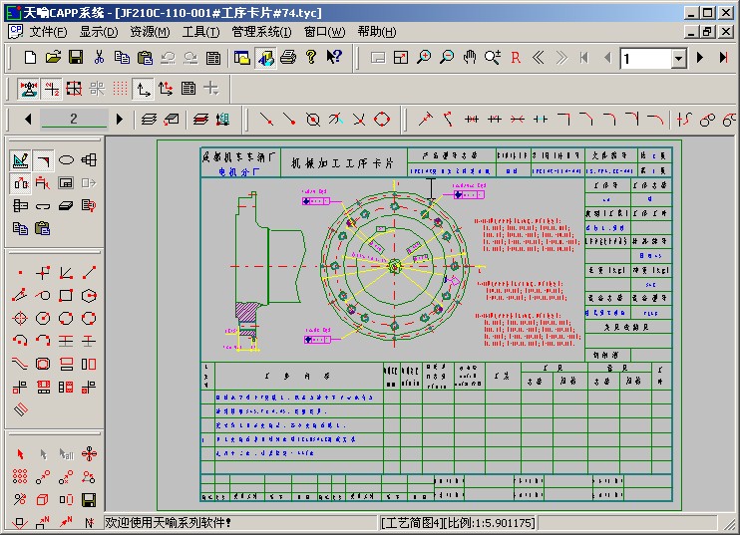740x535 pixels.
Task: Click the New document icon
Action: click(x=30, y=58)
